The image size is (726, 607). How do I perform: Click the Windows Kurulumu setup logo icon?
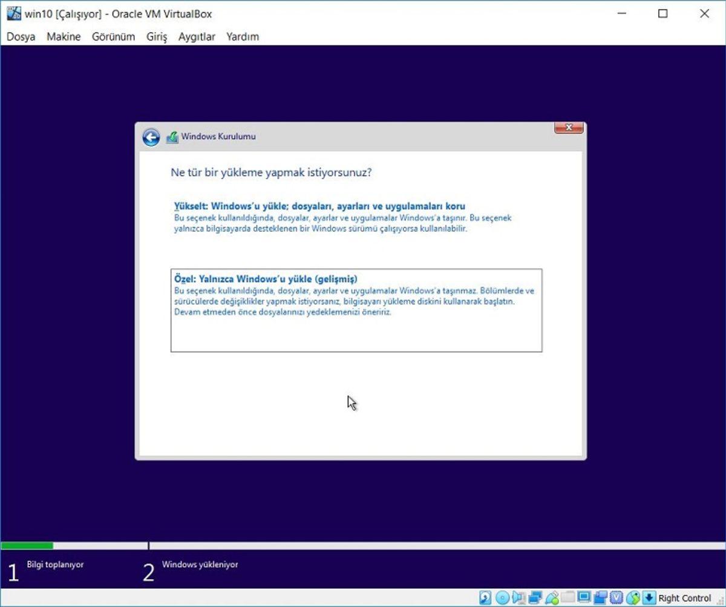173,136
